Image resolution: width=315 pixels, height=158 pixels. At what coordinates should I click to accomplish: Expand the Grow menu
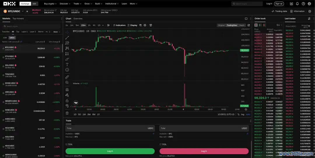pos(88,3)
